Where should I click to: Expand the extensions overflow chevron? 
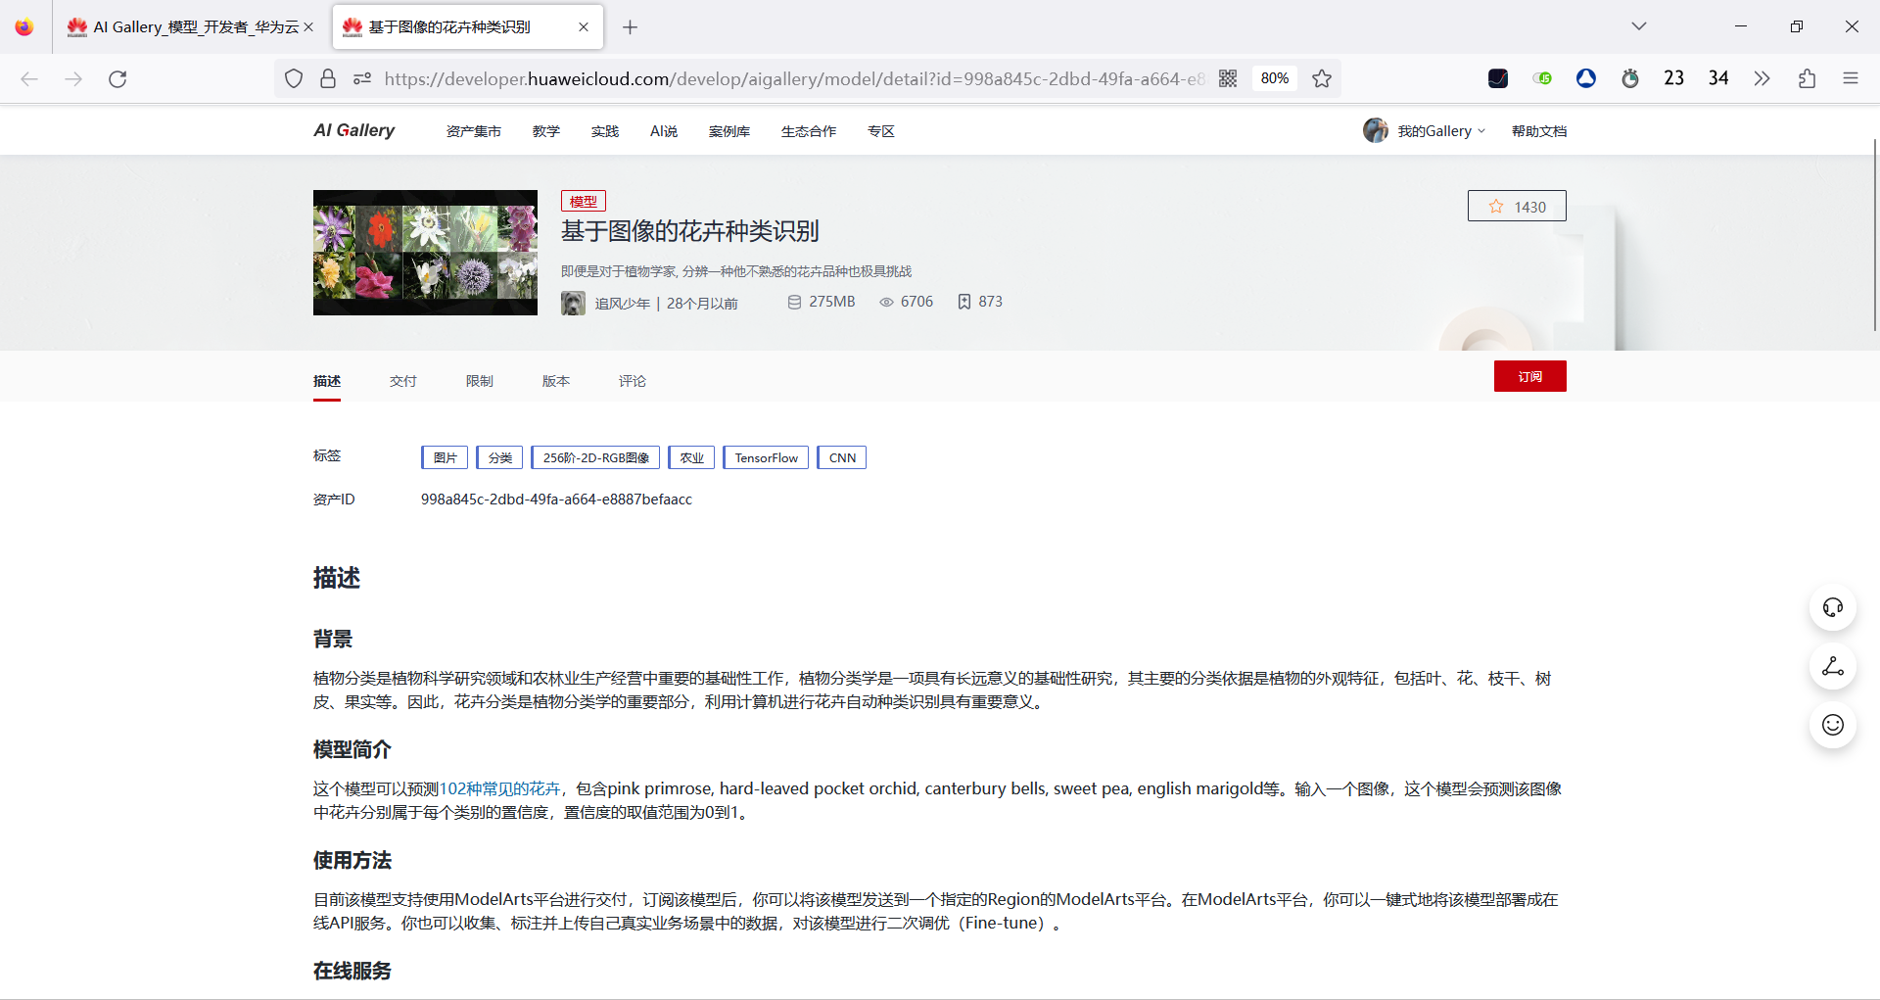click(1762, 78)
